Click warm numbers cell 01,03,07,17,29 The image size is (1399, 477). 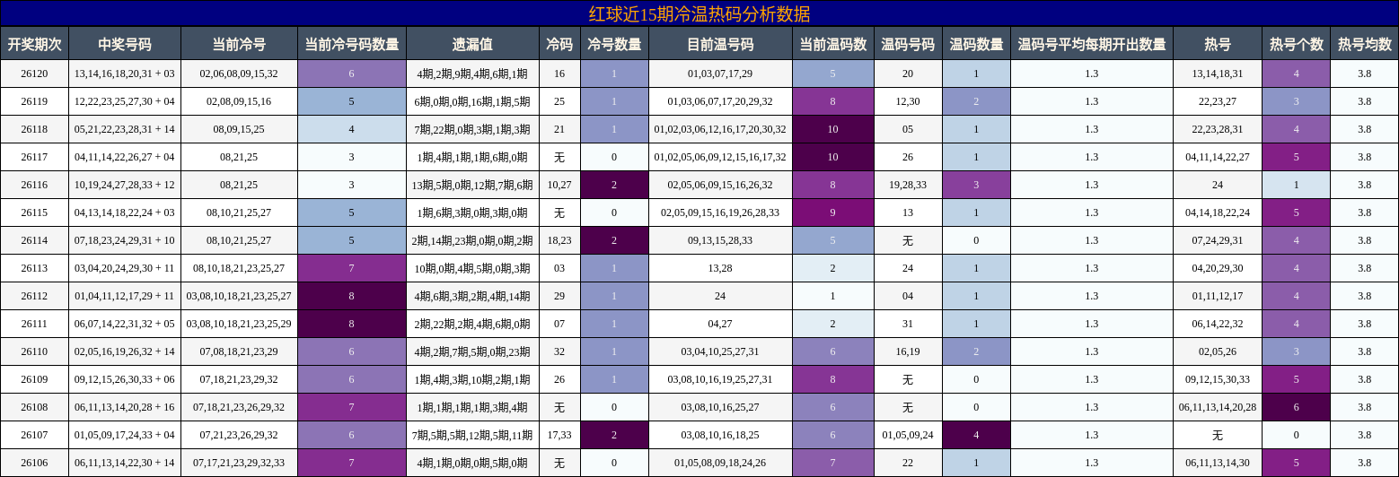(720, 74)
